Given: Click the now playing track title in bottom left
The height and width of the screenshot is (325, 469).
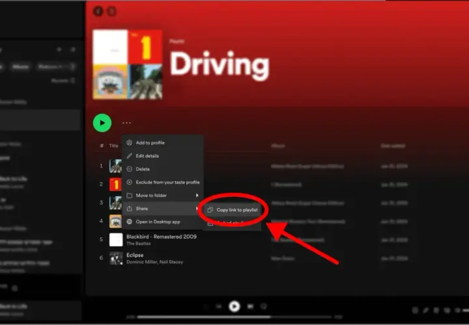Looking at the screenshot, I should 13,306.
